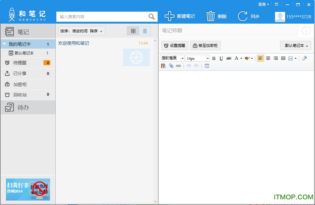The width and height of the screenshot is (315, 205).
Task: Click the circular sync arrow icon
Action: pos(243,16)
